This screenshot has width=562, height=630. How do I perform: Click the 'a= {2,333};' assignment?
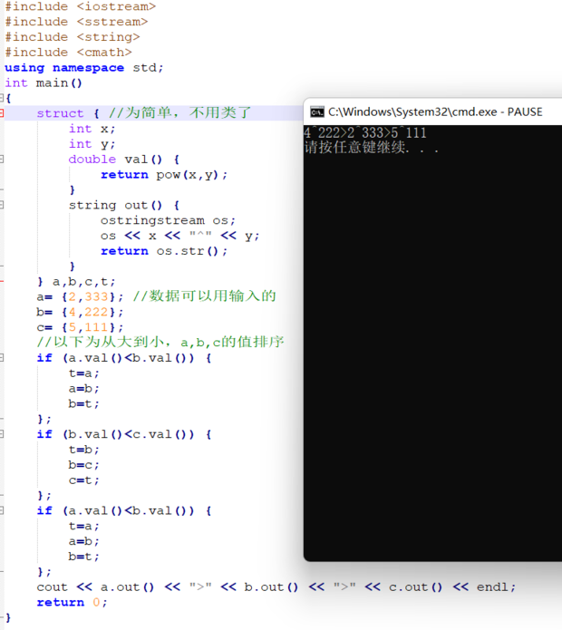click(x=80, y=297)
